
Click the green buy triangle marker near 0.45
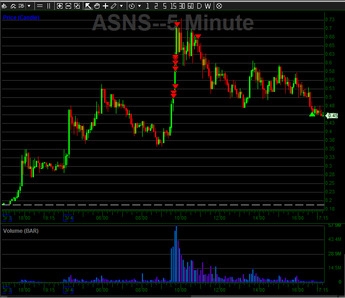(x=312, y=114)
